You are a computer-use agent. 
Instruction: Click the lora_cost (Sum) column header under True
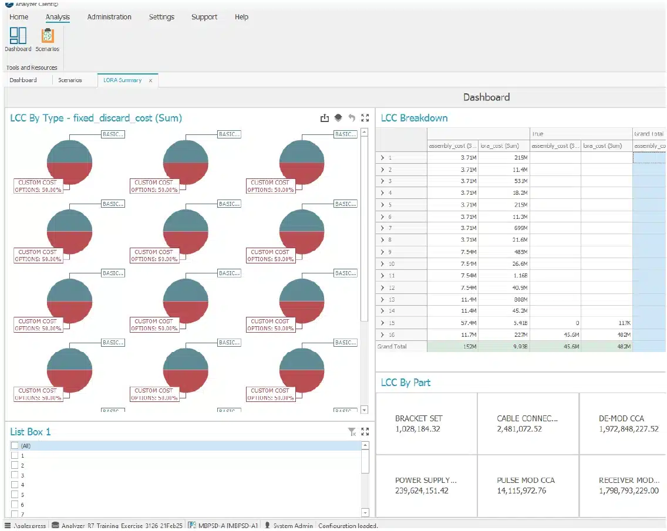(607, 146)
